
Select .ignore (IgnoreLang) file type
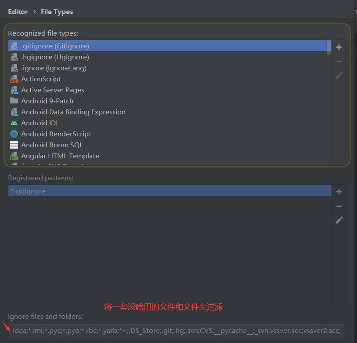169,68
